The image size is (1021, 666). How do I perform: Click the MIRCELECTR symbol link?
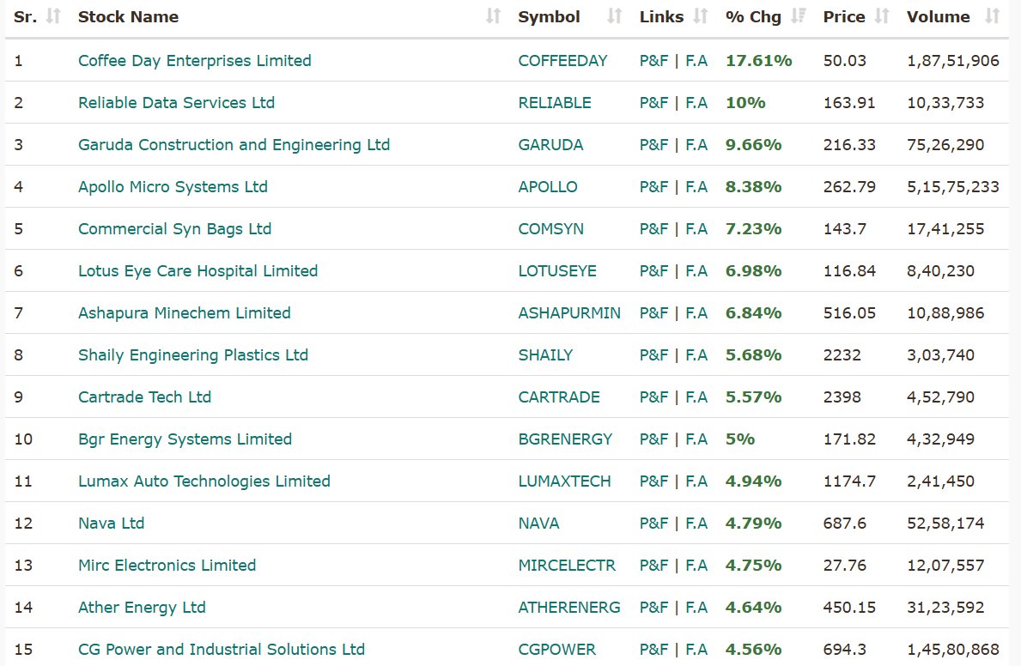(567, 565)
